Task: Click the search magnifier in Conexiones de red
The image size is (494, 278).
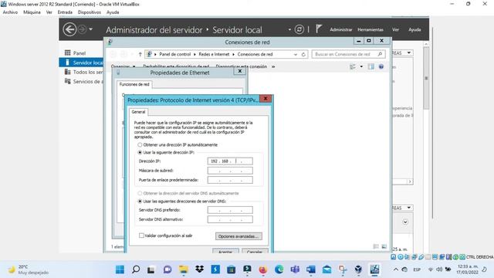Action: pyautogui.click(x=380, y=54)
